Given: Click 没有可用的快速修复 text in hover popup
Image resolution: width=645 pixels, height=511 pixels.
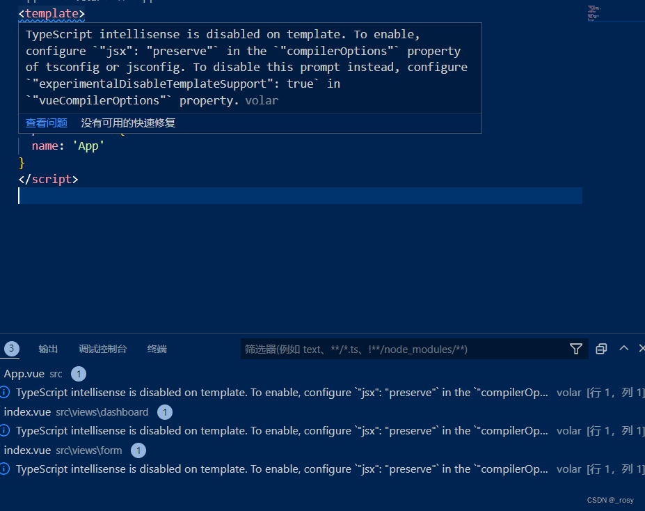Looking at the screenshot, I should point(128,123).
